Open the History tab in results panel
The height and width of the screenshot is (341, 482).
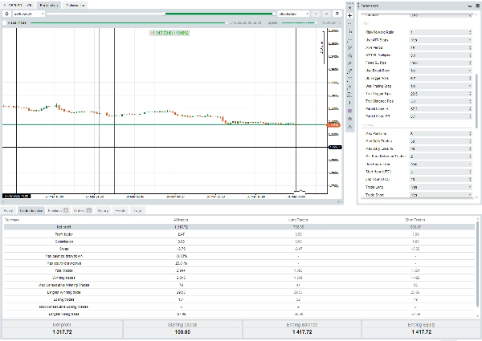tap(103, 210)
